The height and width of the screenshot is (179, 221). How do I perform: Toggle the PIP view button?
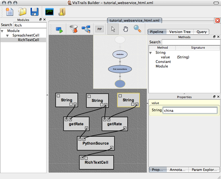(x=100, y=29)
